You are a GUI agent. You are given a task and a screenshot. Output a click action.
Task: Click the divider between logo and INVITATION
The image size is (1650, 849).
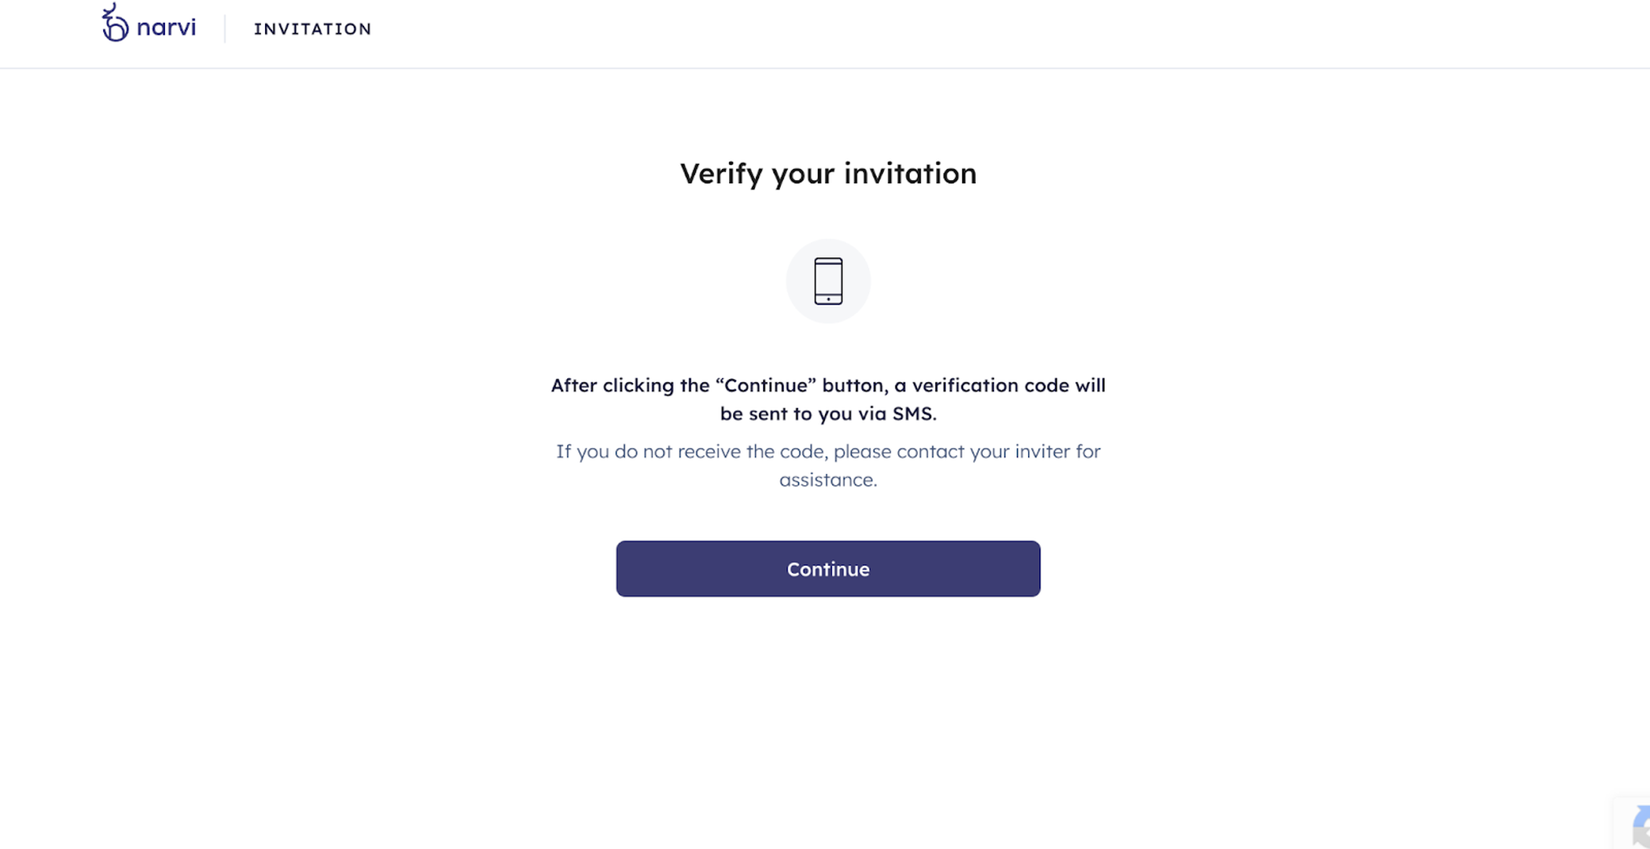[x=224, y=27]
